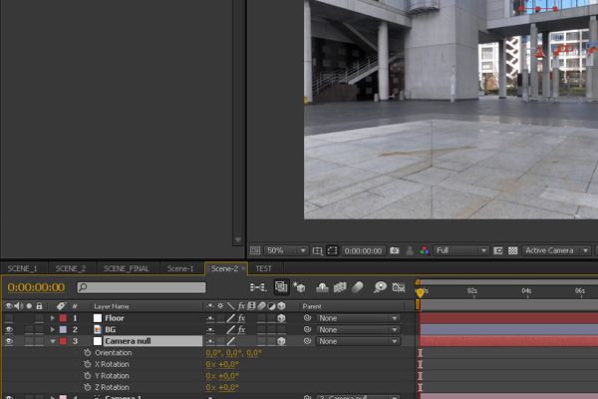The height and width of the screenshot is (399, 598).
Task: Open the Graph Editor icon
Action: pyautogui.click(x=398, y=286)
